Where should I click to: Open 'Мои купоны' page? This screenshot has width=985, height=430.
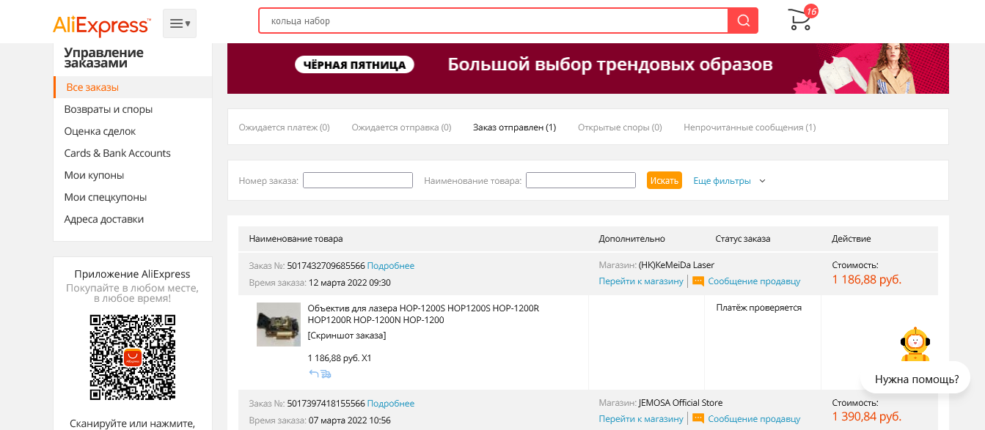tap(94, 175)
